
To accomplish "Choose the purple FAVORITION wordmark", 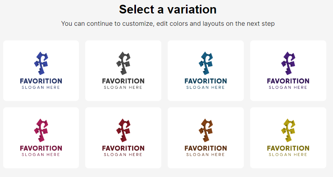I will 288,81.
